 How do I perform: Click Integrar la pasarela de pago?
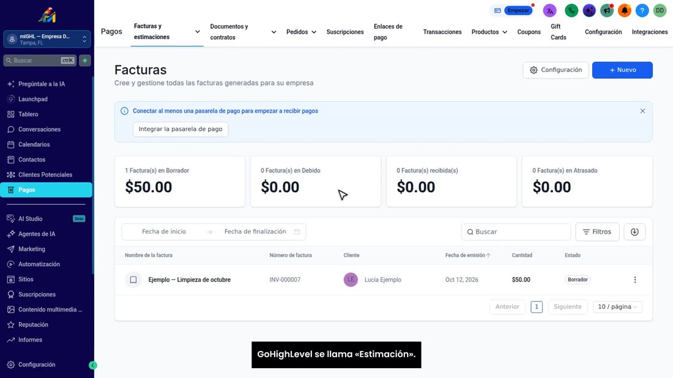180,129
